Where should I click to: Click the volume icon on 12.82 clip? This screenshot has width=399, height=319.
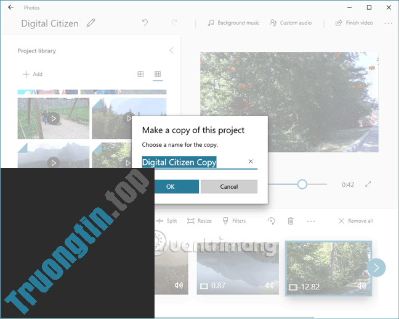(362, 286)
